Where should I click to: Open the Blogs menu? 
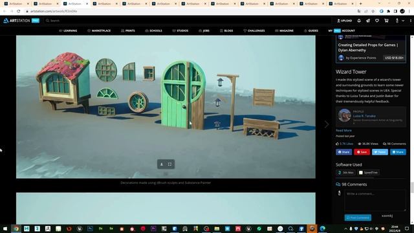pos(226,30)
